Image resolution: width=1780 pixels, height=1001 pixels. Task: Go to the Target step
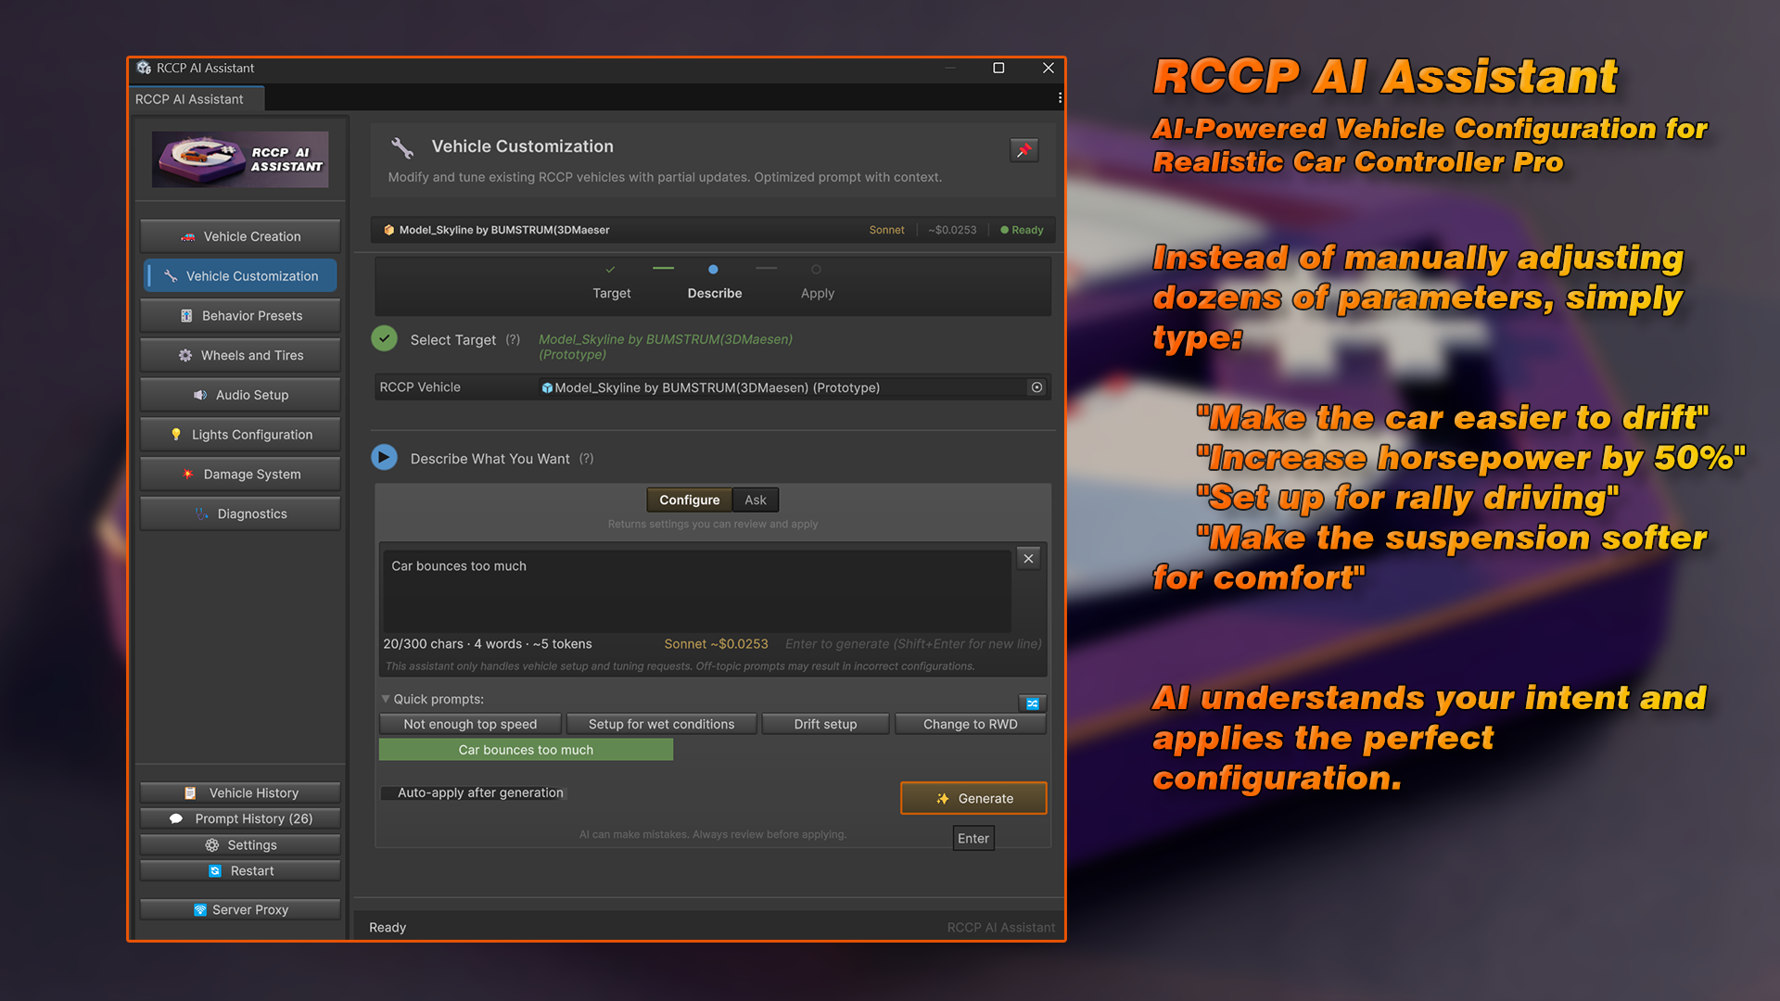coord(612,284)
